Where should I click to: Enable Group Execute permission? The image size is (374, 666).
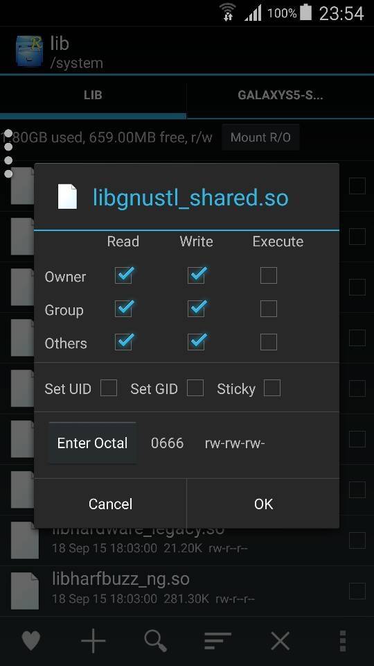click(x=269, y=309)
